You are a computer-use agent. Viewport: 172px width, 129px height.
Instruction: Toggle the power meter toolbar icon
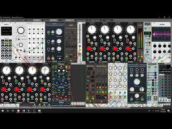pos(20,20)
